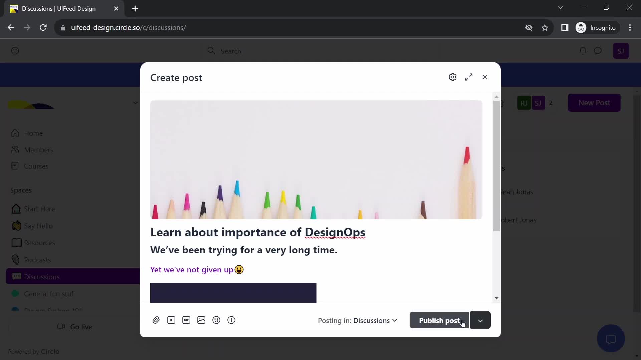Toggle notifications bell icon
This screenshot has width=641, height=360.
point(583,51)
